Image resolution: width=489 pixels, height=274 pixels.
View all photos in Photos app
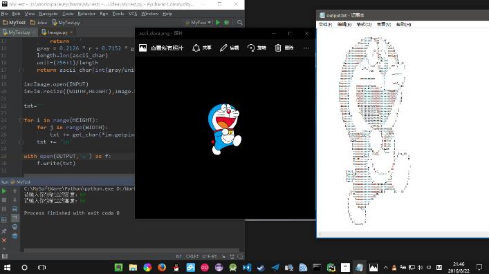click(x=161, y=48)
